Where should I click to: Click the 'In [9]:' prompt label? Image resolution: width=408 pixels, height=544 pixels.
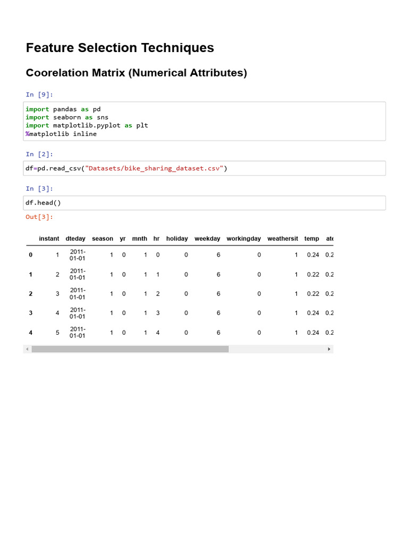coord(39,95)
